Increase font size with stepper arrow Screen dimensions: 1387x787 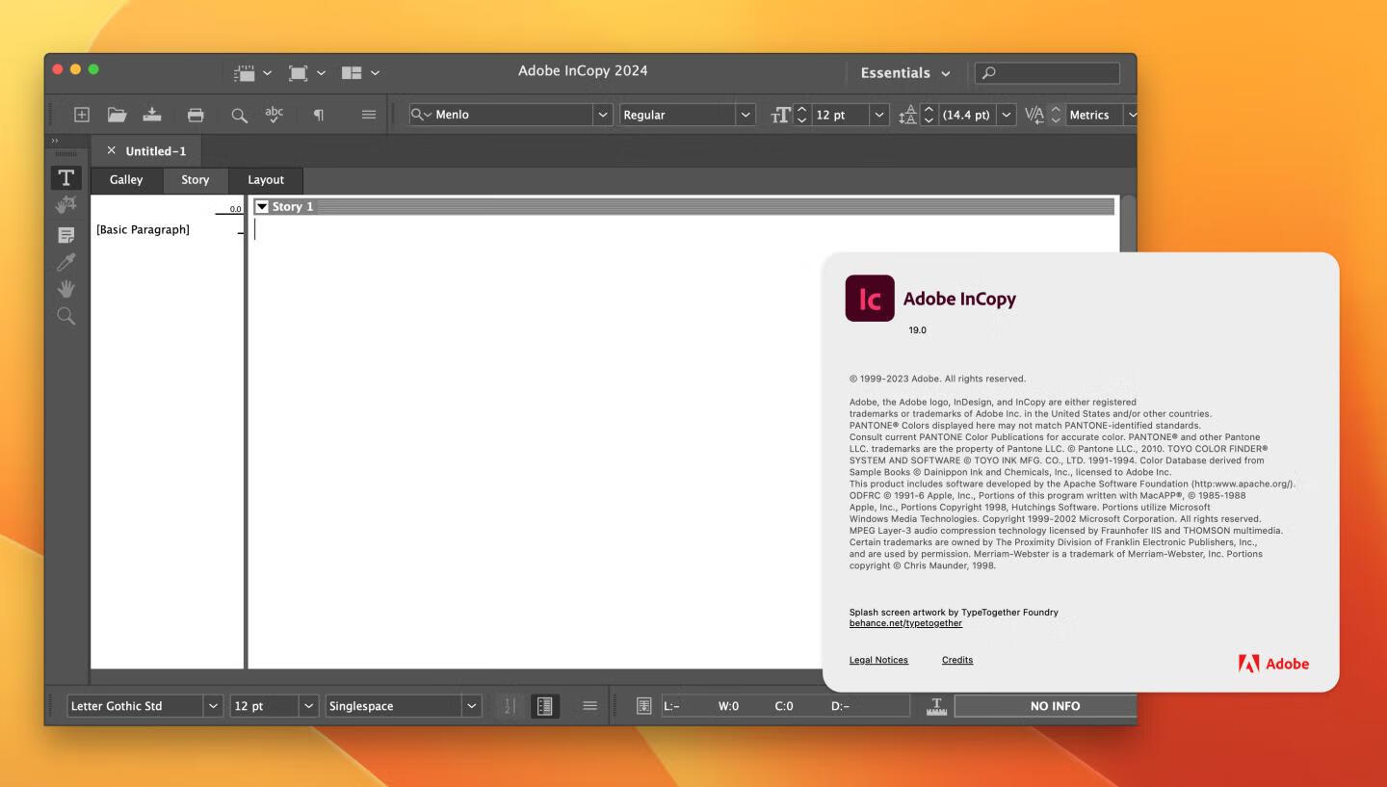[802, 110]
